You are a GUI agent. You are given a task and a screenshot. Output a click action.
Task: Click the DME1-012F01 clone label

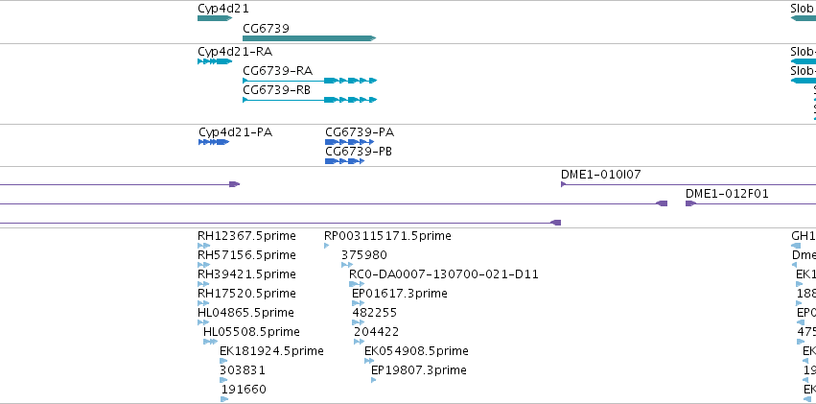coord(727,194)
